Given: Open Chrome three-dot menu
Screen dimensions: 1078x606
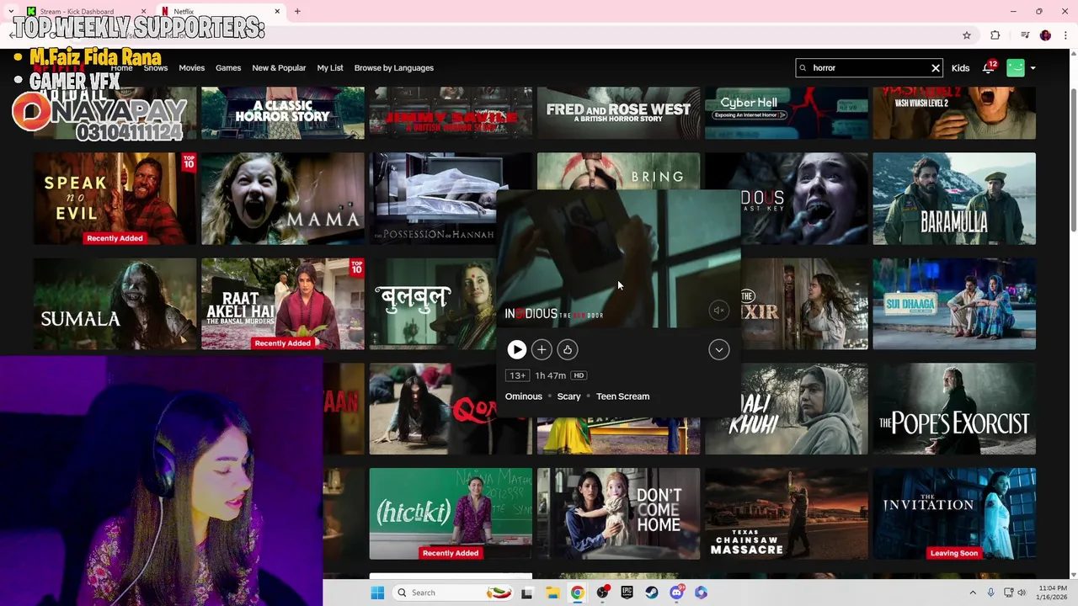Looking at the screenshot, I should click(1065, 35).
